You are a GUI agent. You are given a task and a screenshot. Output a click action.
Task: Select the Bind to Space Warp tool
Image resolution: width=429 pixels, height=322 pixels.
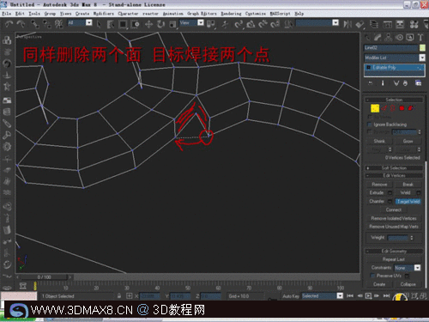click(59, 24)
